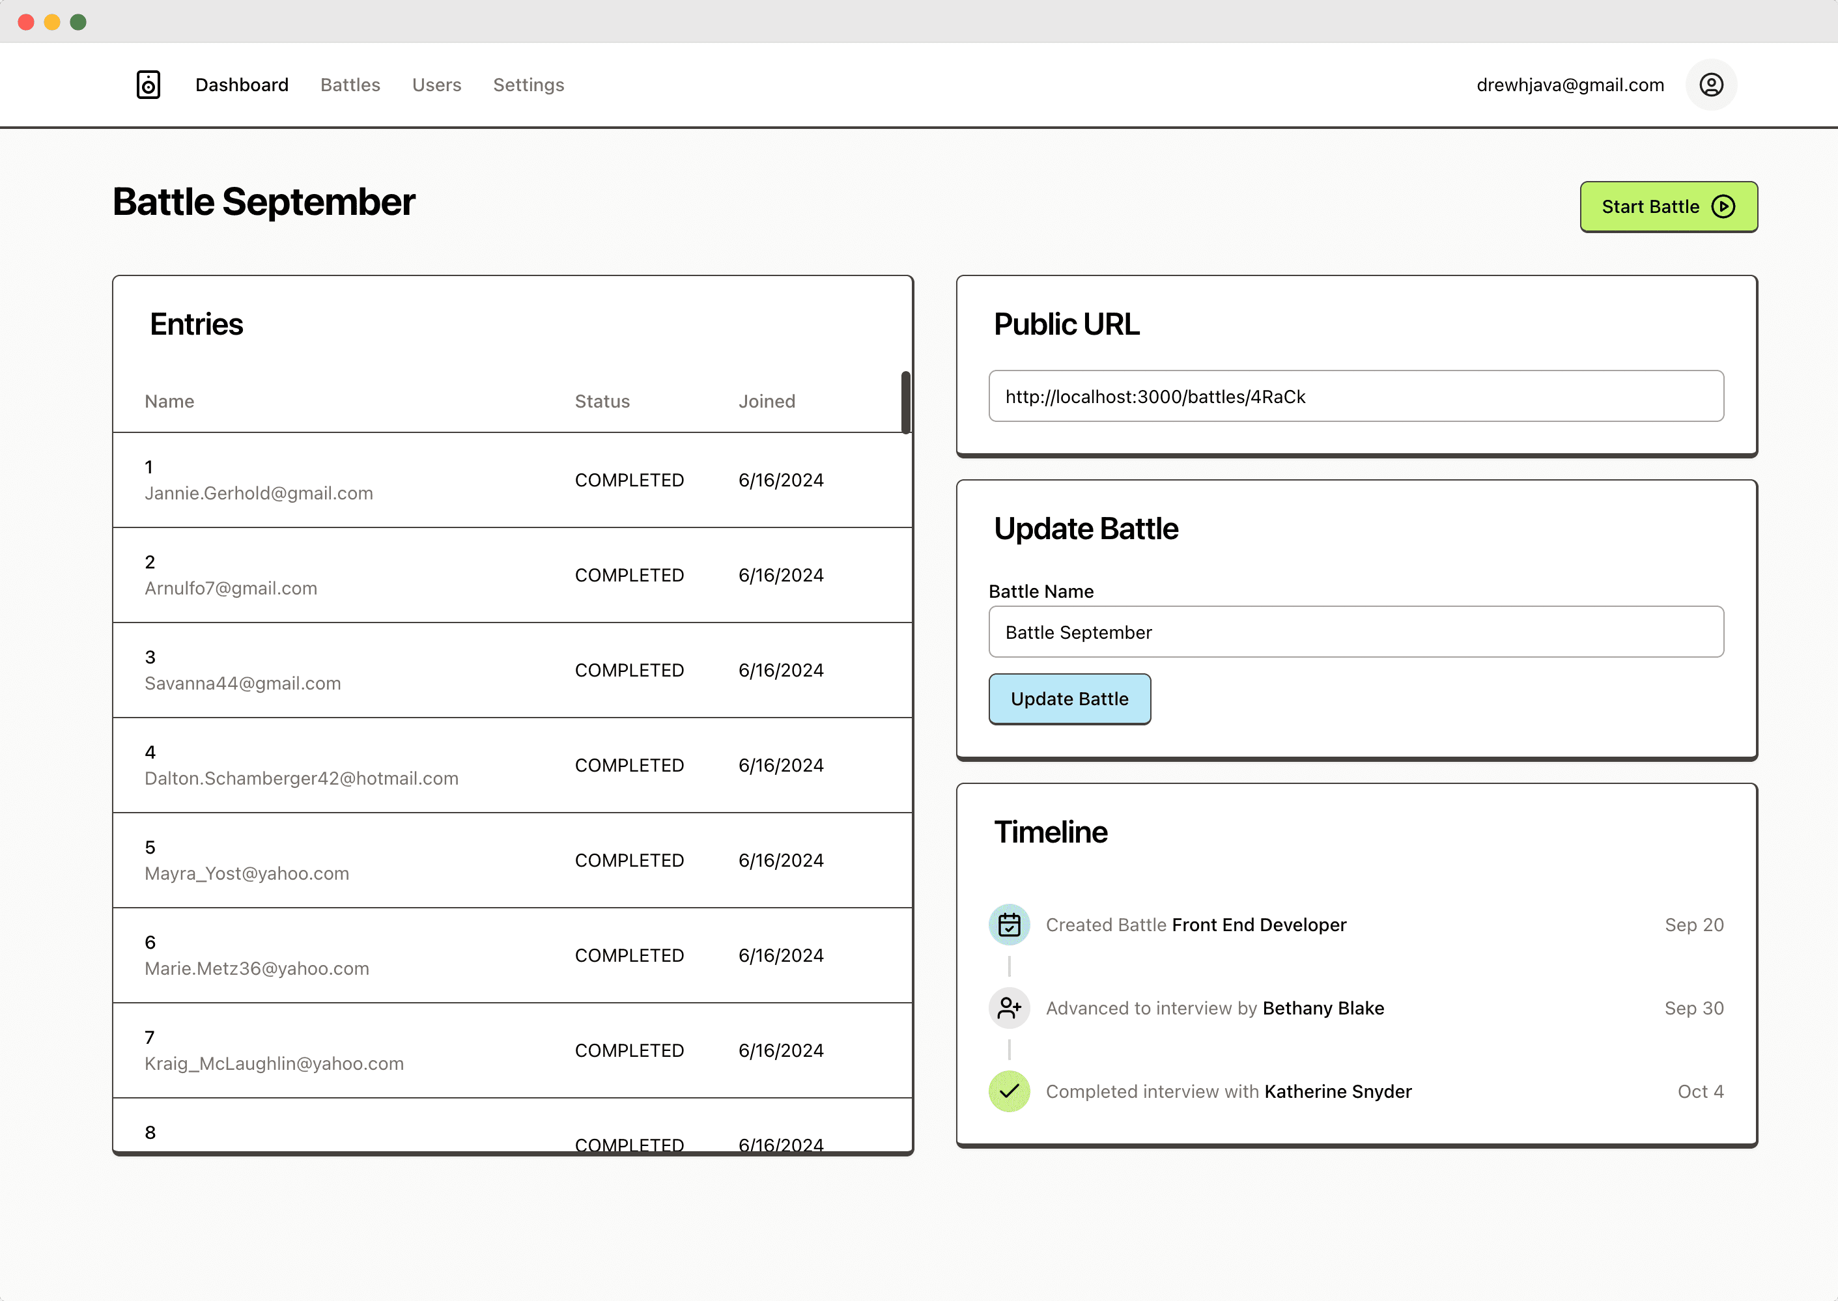Viewport: 1838px width, 1301px height.
Task: Select the Dalton.Schamberger42@hotmail.com entry row
Action: [512, 765]
